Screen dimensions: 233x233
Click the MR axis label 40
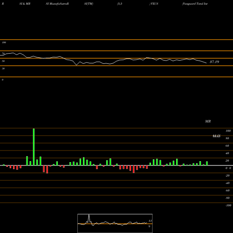click(227, 153)
